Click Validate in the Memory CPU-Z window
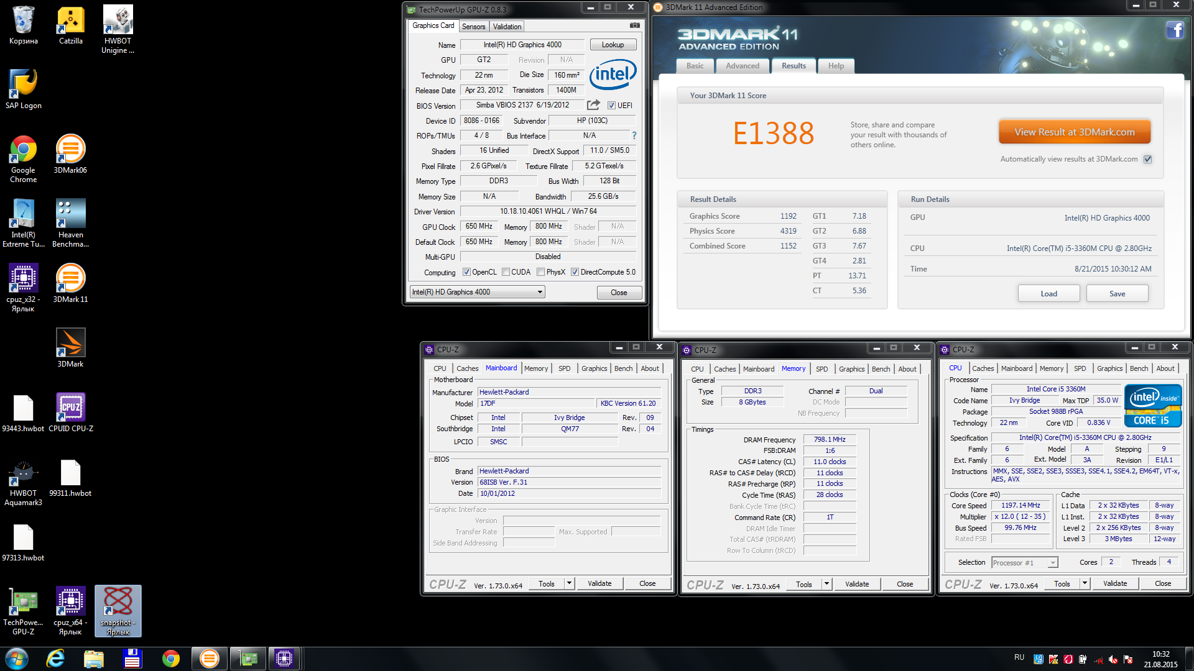 [857, 584]
